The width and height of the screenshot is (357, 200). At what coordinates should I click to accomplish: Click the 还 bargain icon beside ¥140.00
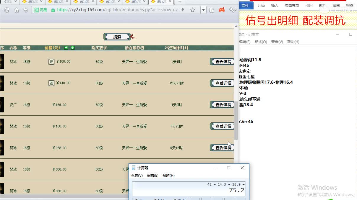(51, 83)
